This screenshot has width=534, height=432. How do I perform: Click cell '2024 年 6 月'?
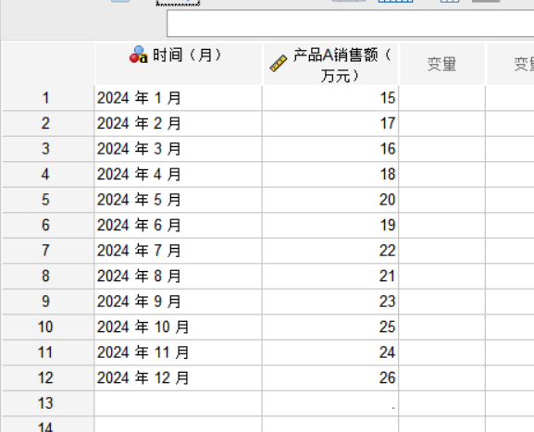point(178,226)
